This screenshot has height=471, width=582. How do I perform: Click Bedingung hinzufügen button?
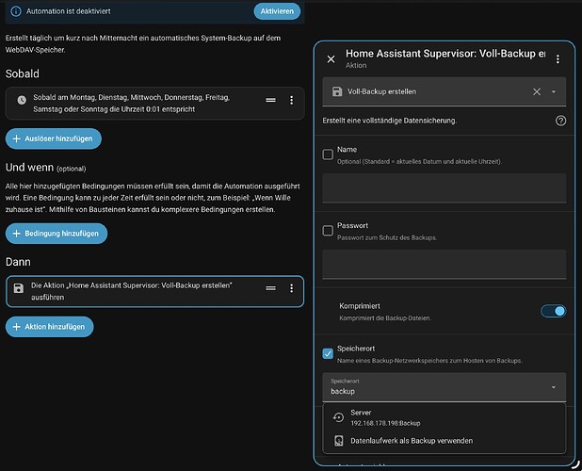[57, 234]
